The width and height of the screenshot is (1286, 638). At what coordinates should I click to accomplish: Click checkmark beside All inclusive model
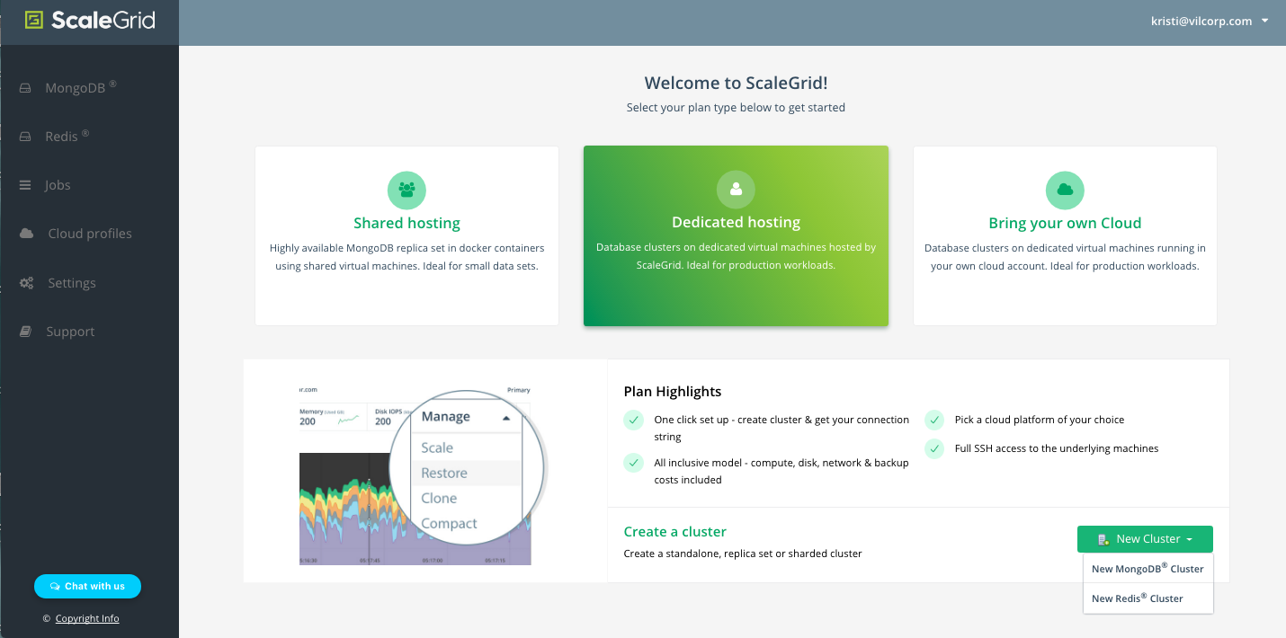[x=634, y=463]
